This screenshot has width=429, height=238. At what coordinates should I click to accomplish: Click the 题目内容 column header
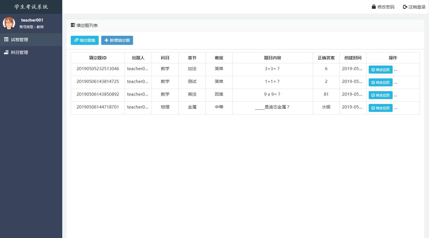(x=273, y=58)
